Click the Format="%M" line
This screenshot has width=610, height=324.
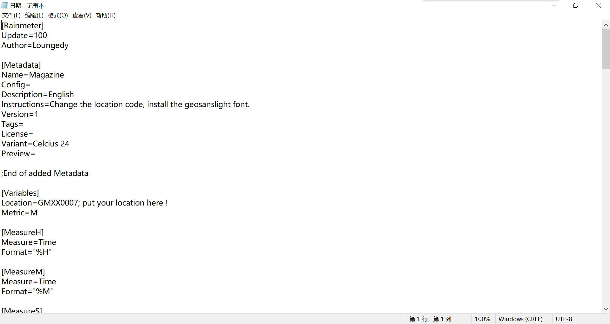click(27, 291)
